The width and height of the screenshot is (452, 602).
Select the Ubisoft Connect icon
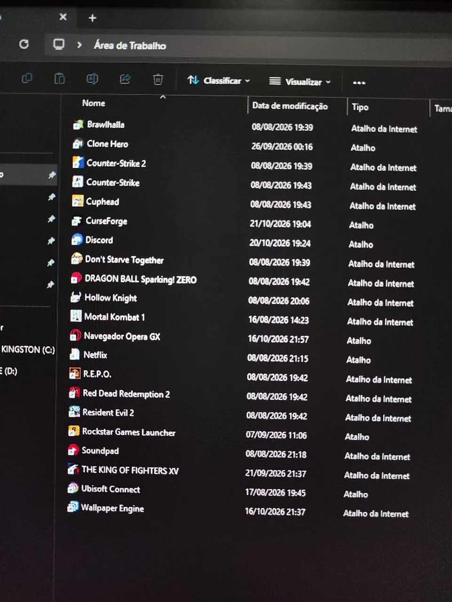[73, 489]
